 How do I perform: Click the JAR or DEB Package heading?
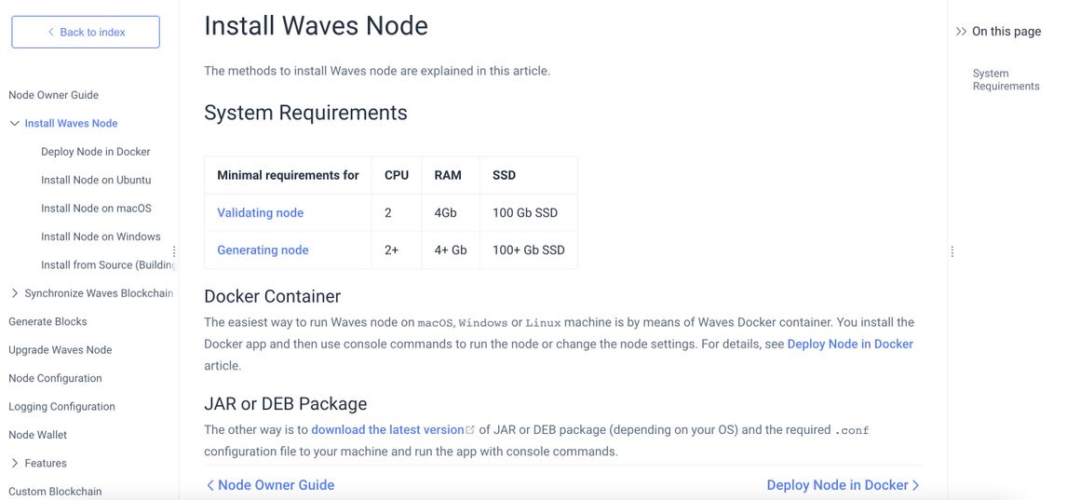286,403
